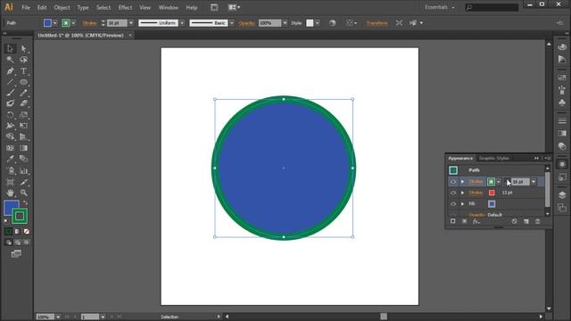Click Delete Selected Item trash icon
The image size is (571, 321).
[x=537, y=221]
